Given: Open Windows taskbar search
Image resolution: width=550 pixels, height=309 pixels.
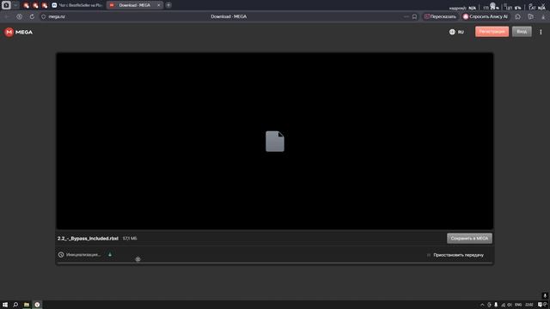Looking at the screenshot, I should pyautogui.click(x=15, y=305).
